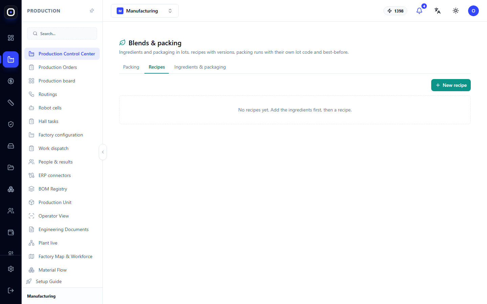Click the New recipe button
Image resolution: width=487 pixels, height=304 pixels.
451,85
